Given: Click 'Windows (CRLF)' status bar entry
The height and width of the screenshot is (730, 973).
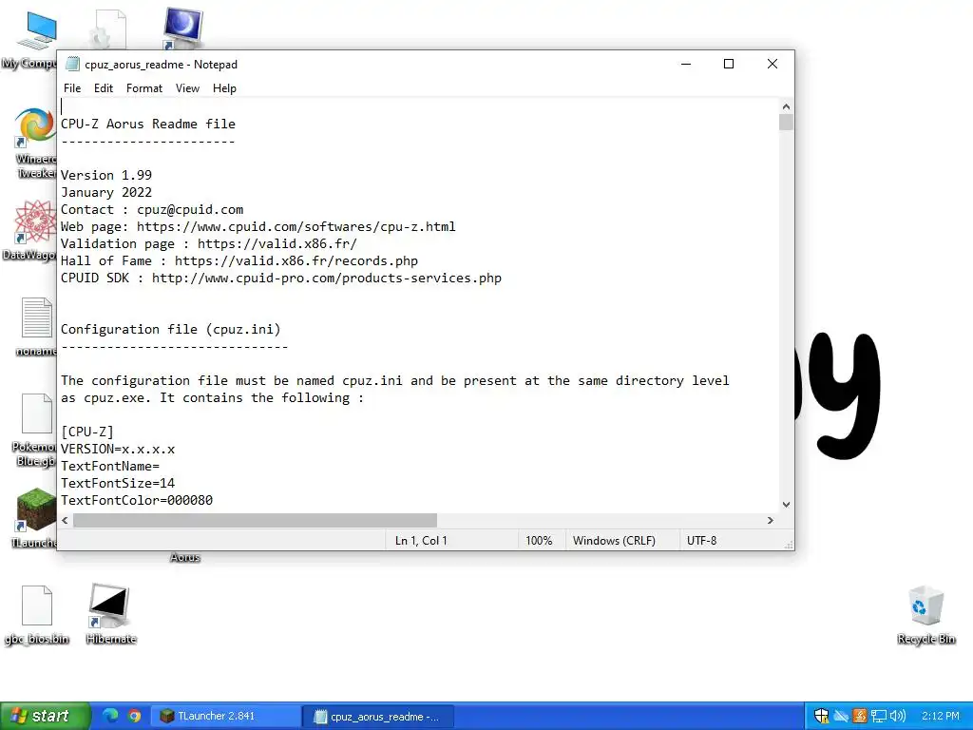Looking at the screenshot, I should coord(614,541).
